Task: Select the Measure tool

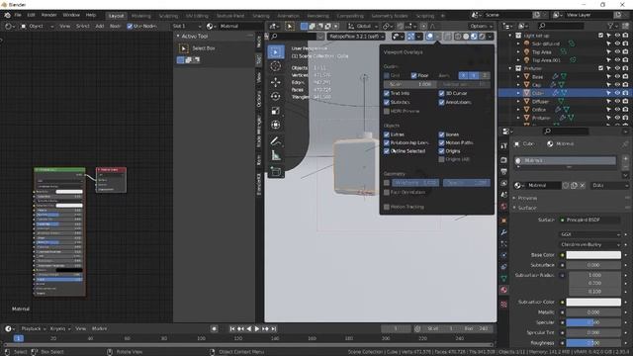Action: click(x=276, y=155)
